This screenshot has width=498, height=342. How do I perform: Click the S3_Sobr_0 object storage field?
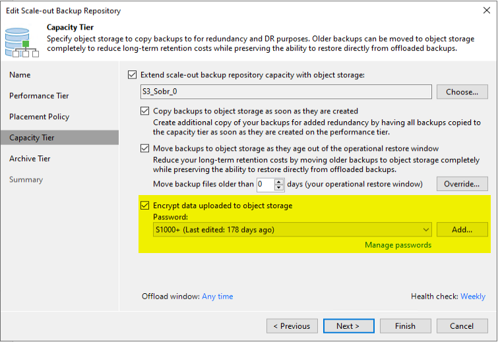pyautogui.click(x=286, y=92)
